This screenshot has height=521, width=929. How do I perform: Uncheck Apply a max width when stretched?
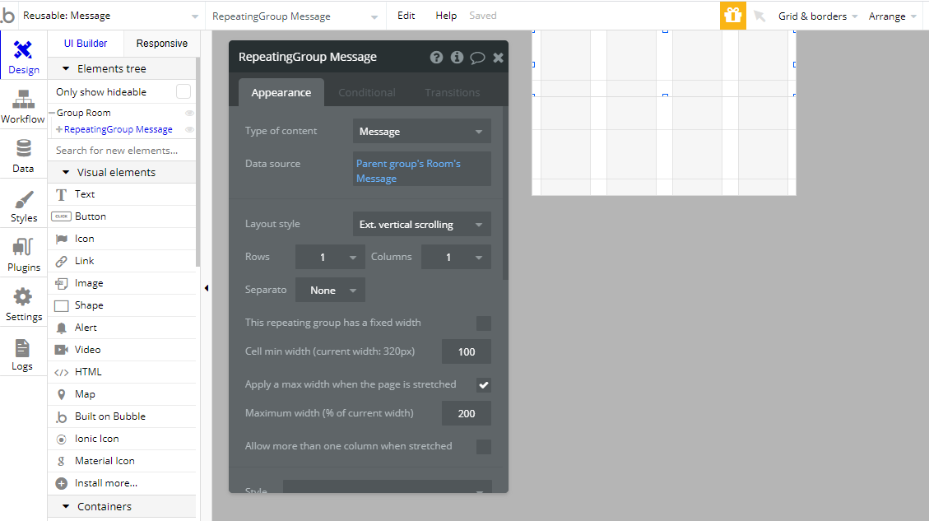(x=484, y=384)
